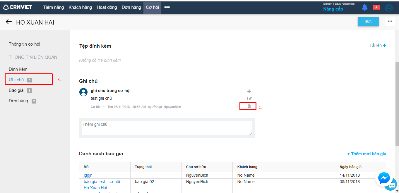This screenshot has height=193, width=399.
Task: Open the user profile avatar
Action: click(x=388, y=8)
